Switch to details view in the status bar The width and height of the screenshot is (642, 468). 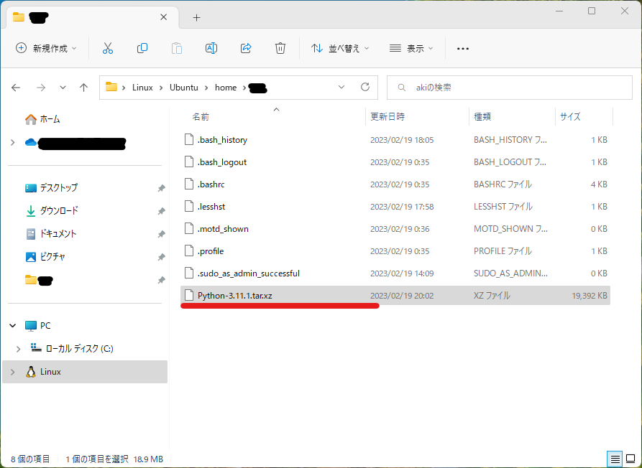[615, 459]
